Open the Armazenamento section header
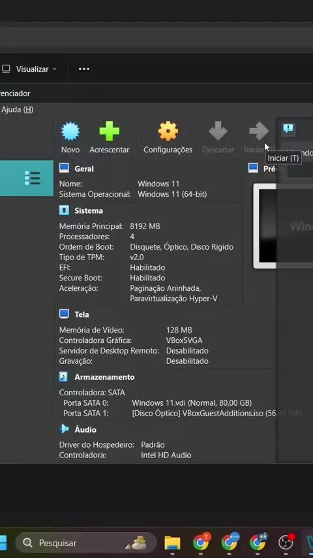The height and width of the screenshot is (558, 313). tap(104, 377)
